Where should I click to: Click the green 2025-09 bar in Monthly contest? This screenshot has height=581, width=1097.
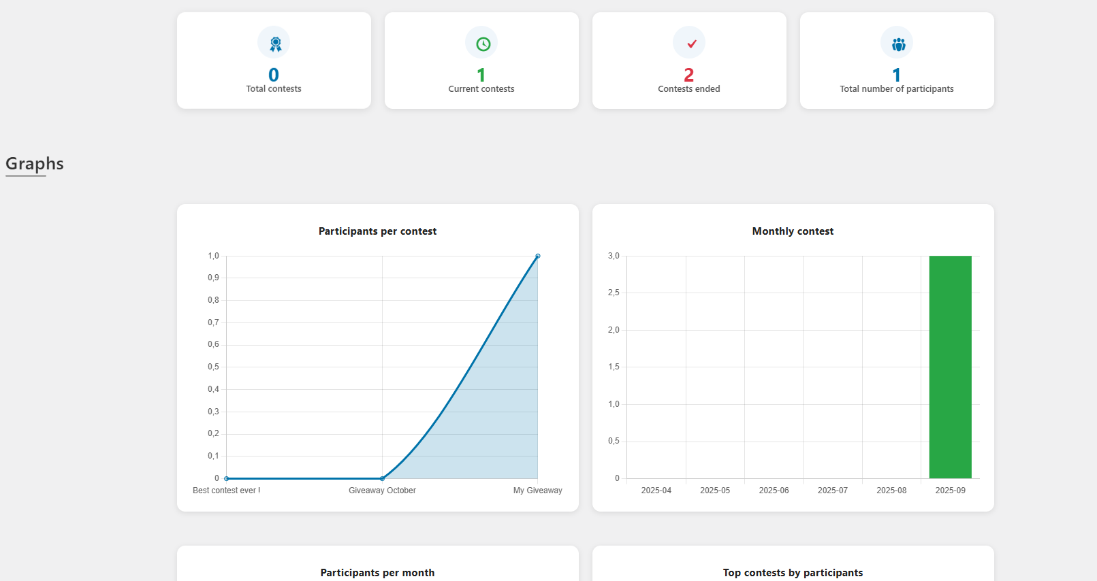[x=950, y=367]
